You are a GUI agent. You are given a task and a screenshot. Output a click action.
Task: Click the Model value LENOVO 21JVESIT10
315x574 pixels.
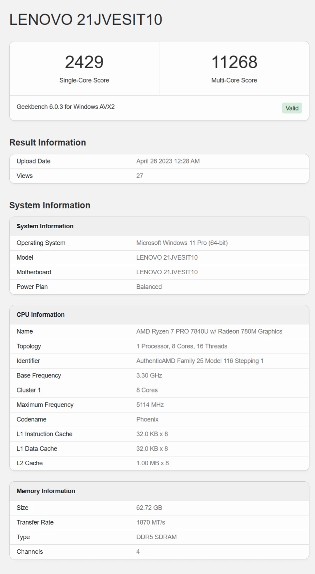tap(167, 258)
